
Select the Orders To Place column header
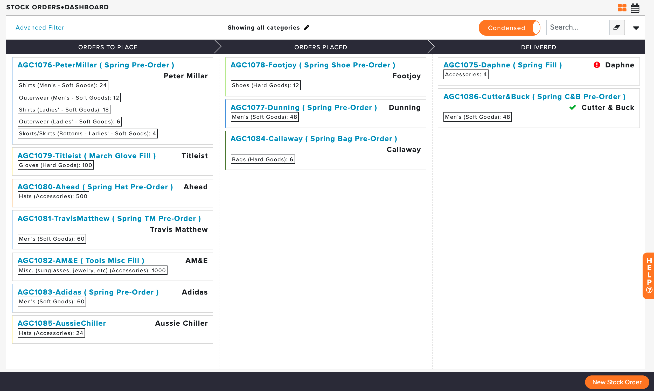(108, 47)
